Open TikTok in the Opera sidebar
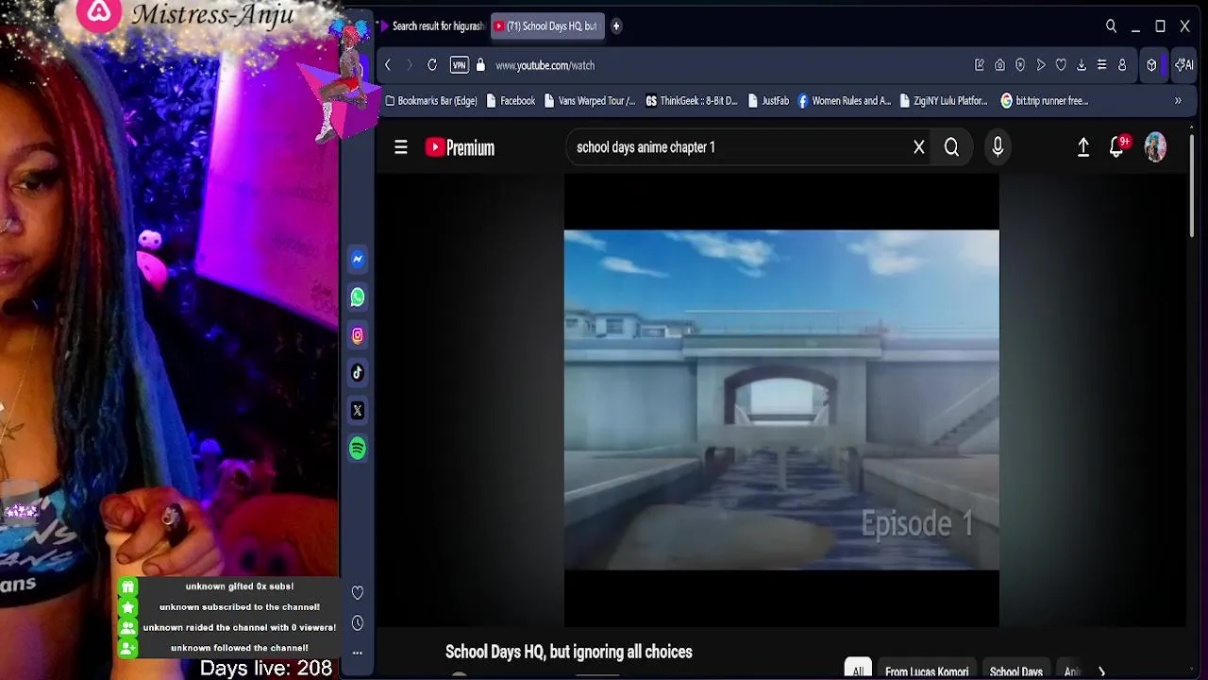The height and width of the screenshot is (680, 1208). pos(358,373)
